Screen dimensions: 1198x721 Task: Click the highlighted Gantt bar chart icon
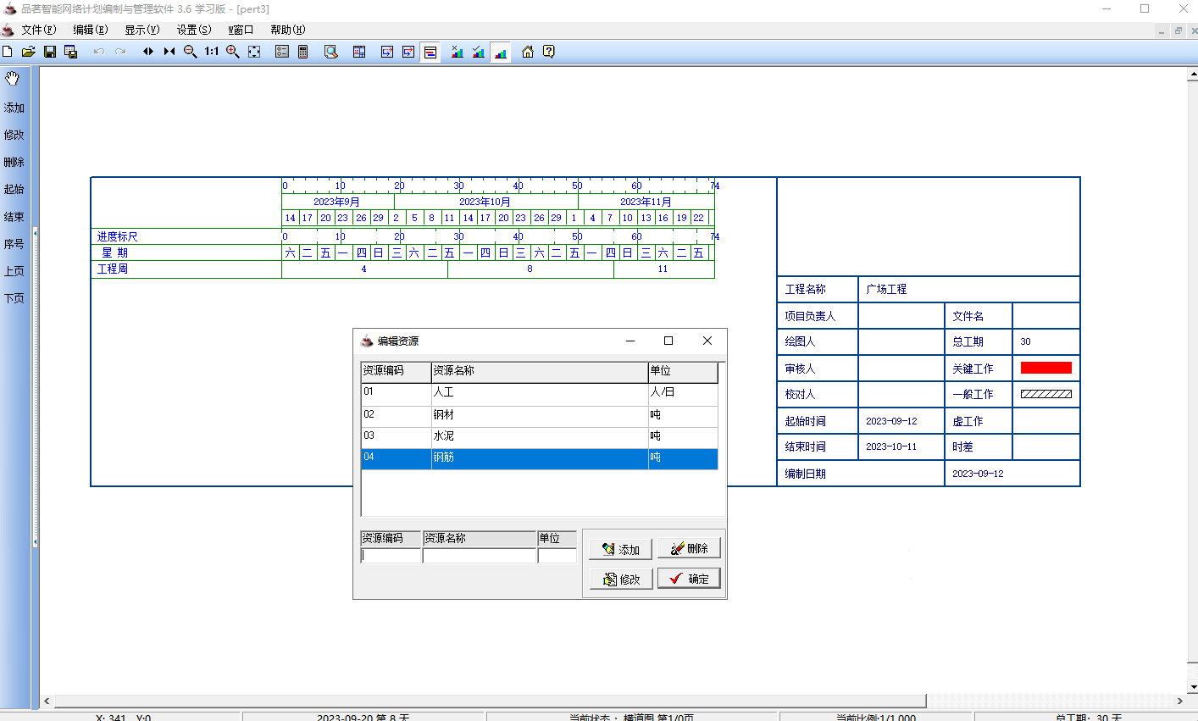point(430,52)
